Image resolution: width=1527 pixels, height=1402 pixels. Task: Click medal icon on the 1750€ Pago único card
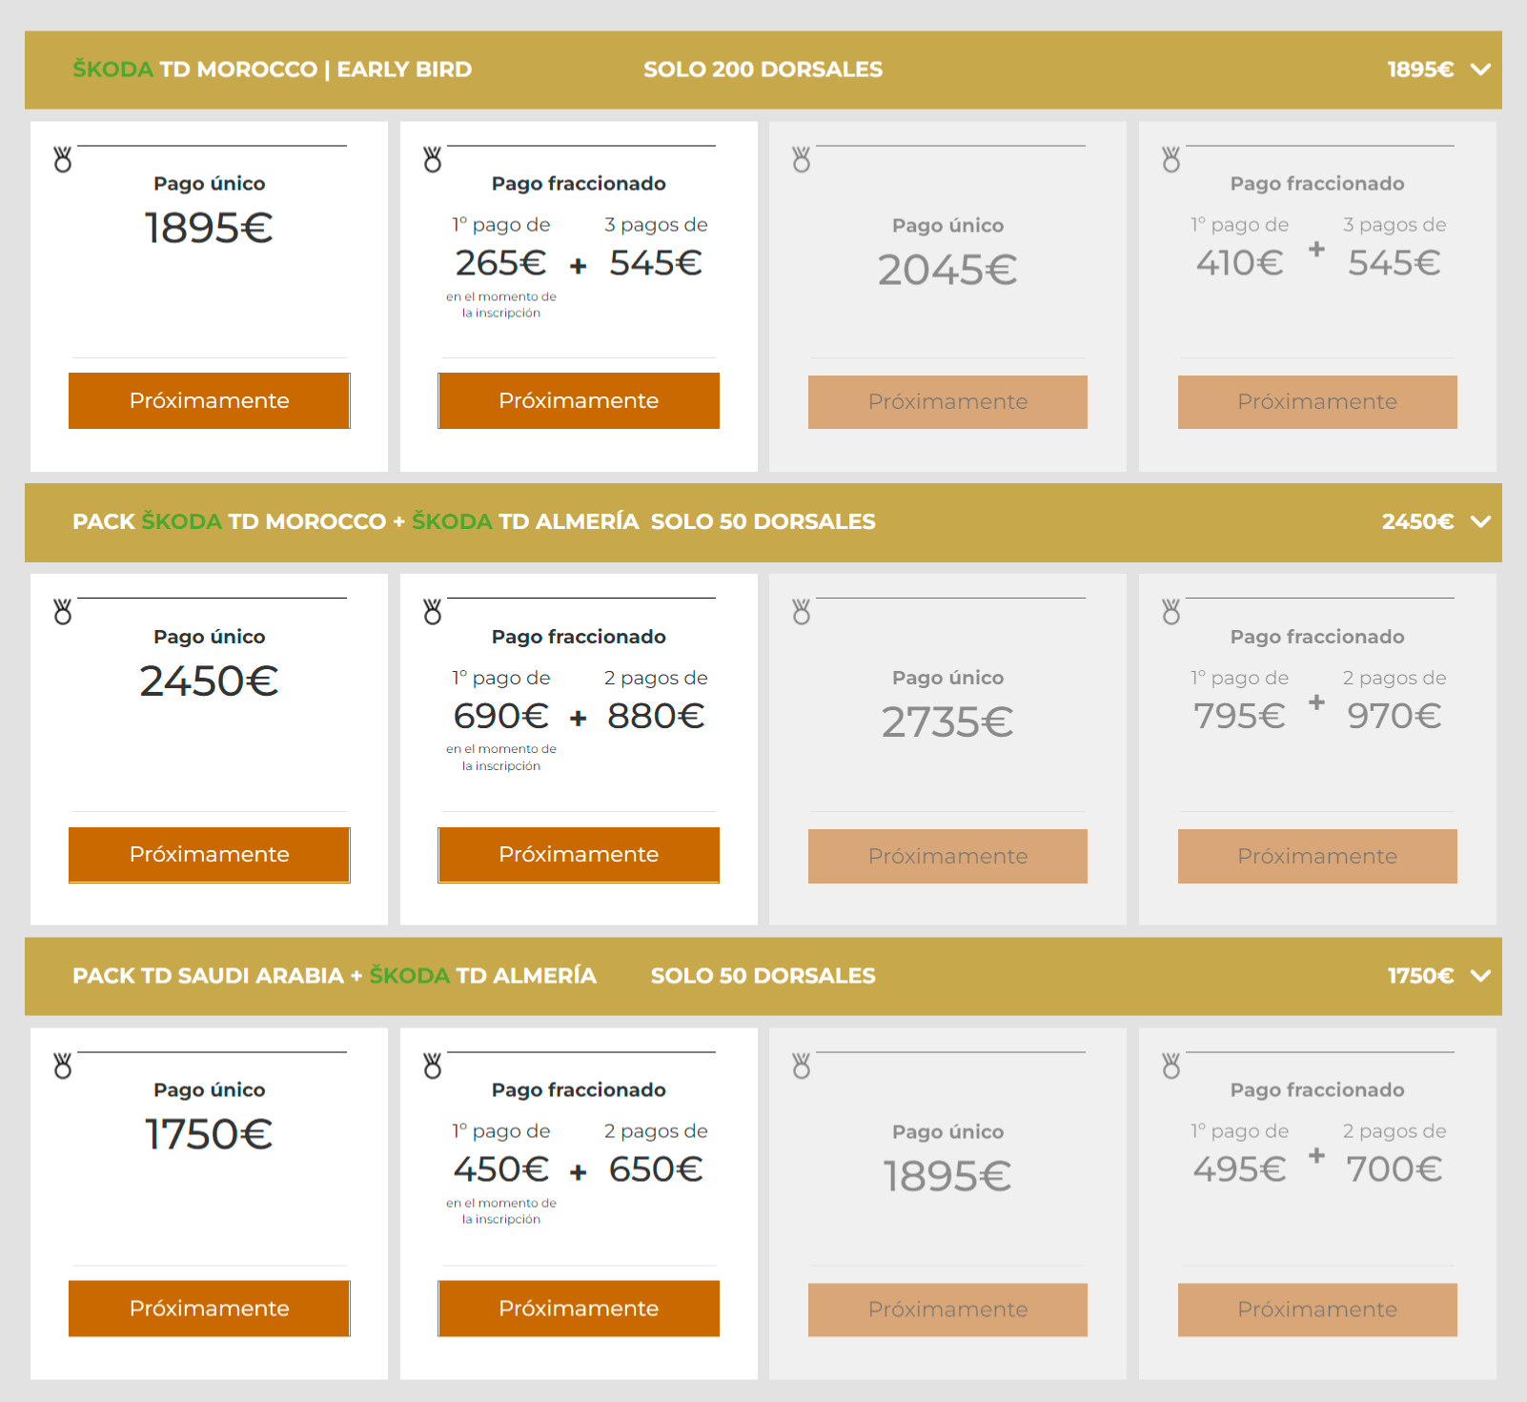(63, 1066)
